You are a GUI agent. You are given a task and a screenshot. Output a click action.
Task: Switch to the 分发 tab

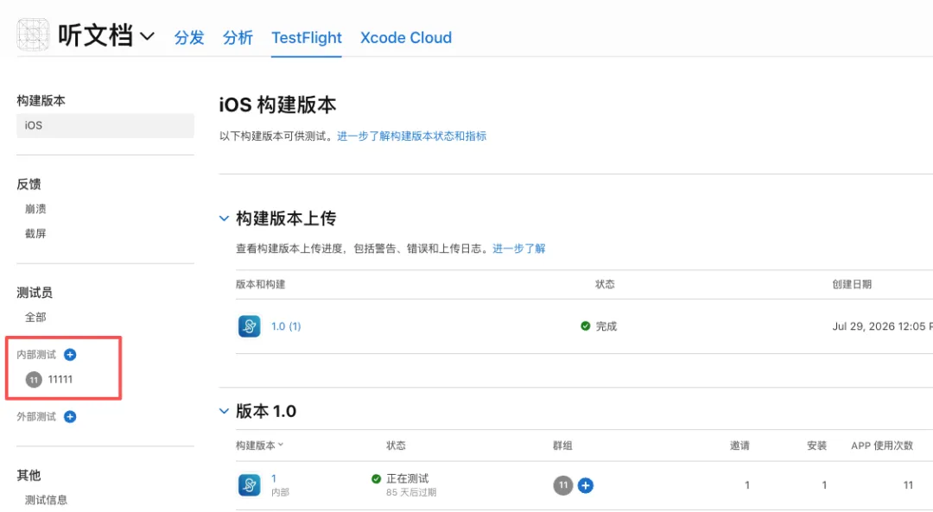pos(189,37)
